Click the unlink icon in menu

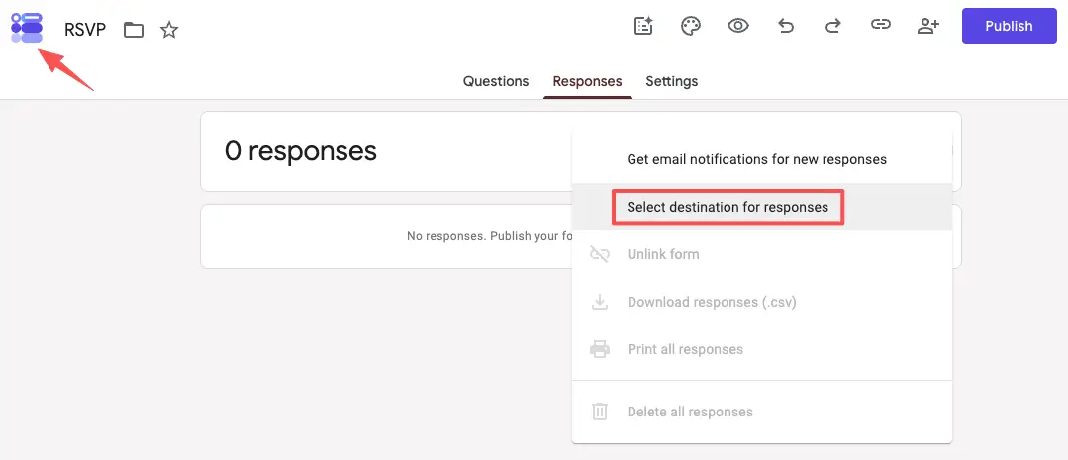(x=600, y=254)
